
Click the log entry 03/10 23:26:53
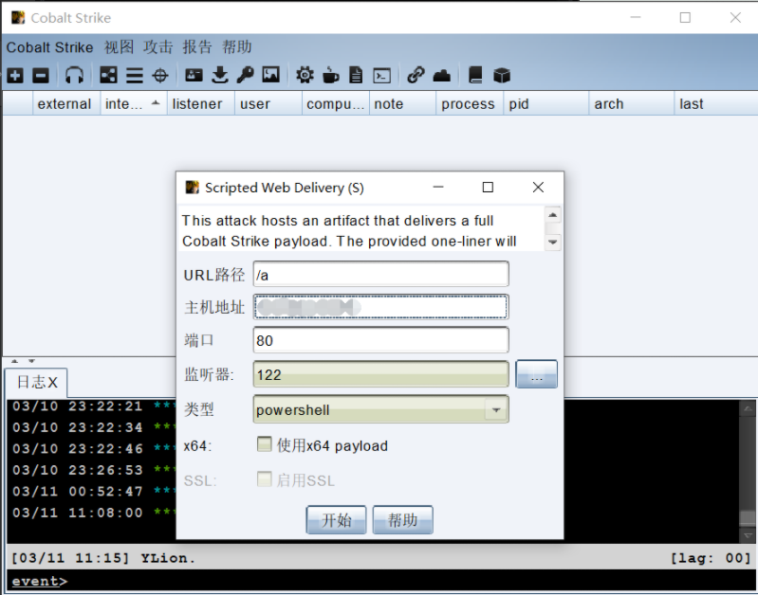pos(92,470)
